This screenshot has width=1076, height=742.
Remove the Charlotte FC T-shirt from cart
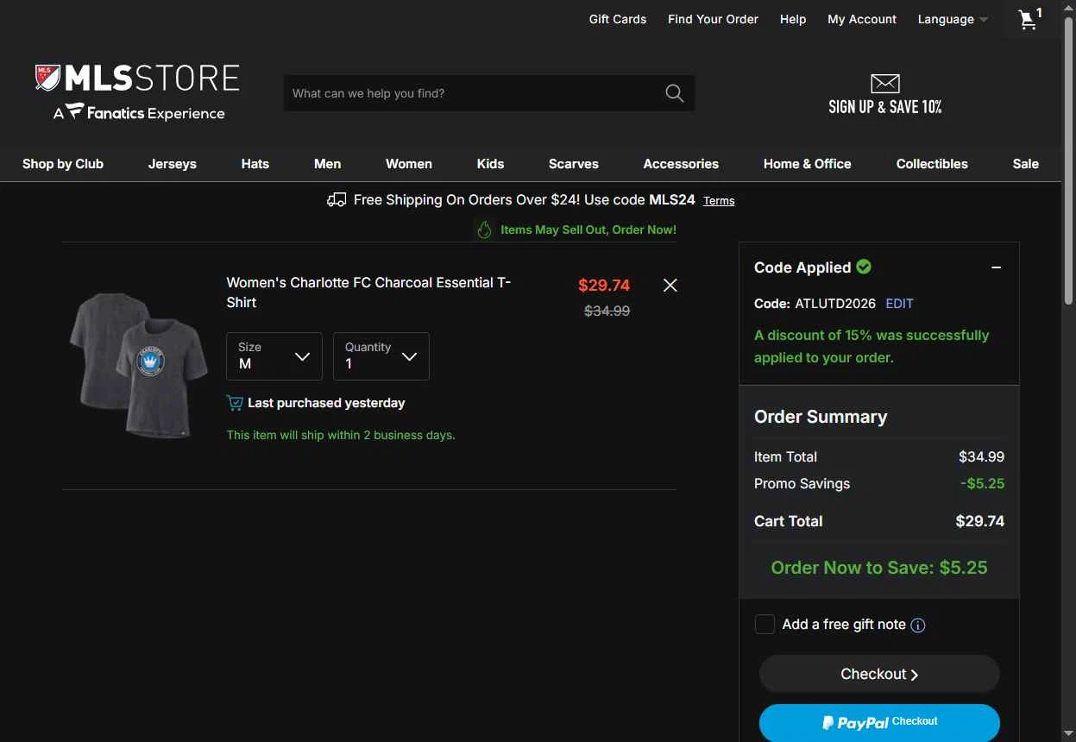pos(670,286)
